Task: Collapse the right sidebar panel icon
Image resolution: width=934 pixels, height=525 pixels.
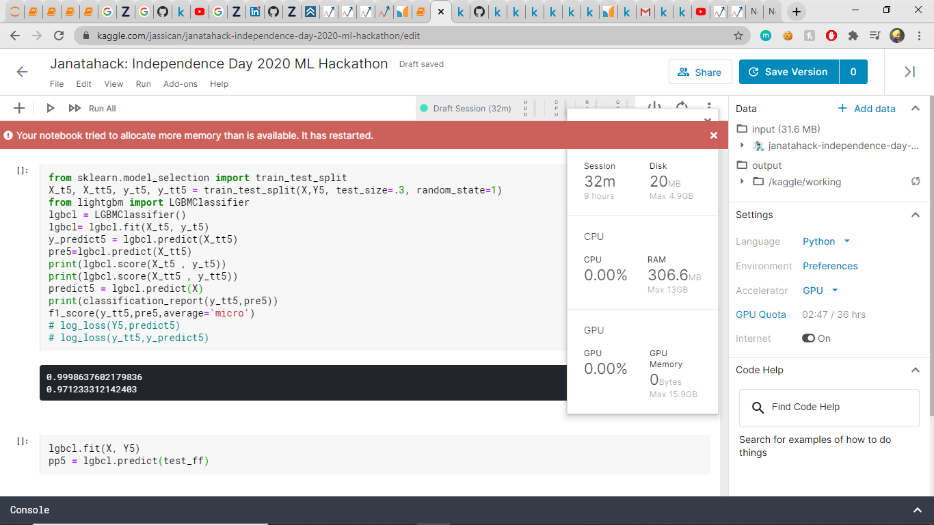Action: (909, 72)
